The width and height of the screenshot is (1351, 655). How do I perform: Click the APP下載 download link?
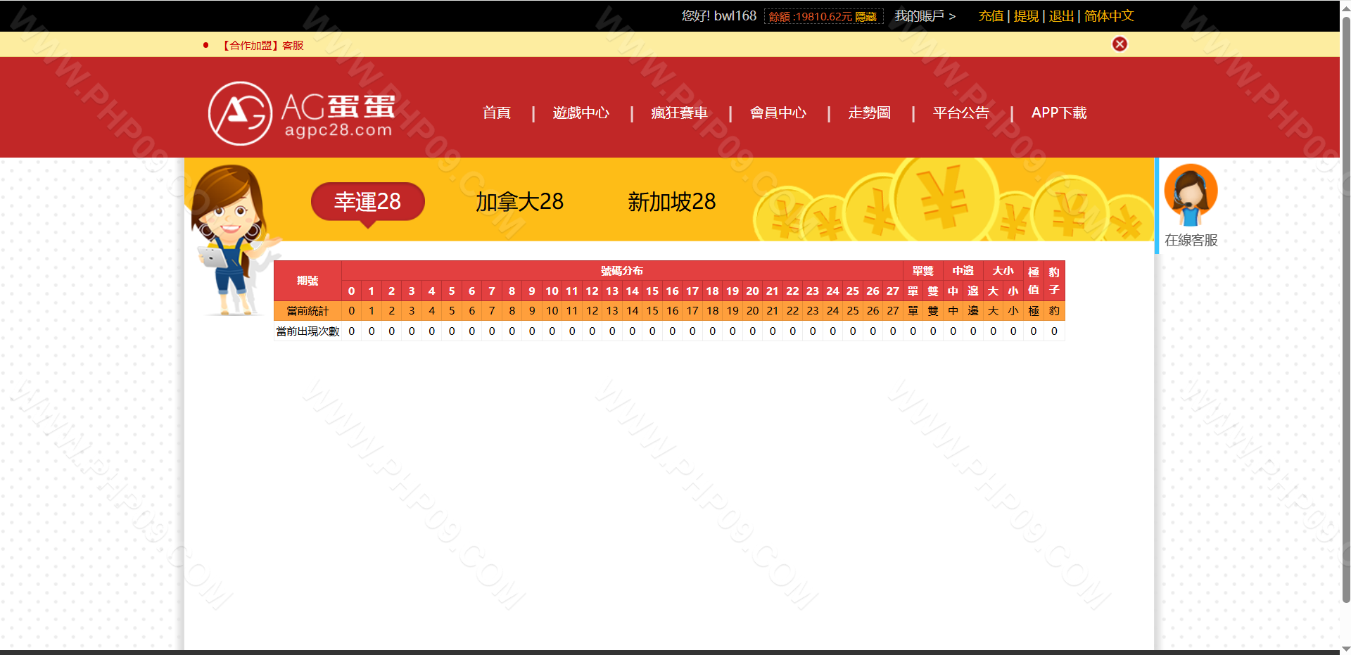(1059, 113)
